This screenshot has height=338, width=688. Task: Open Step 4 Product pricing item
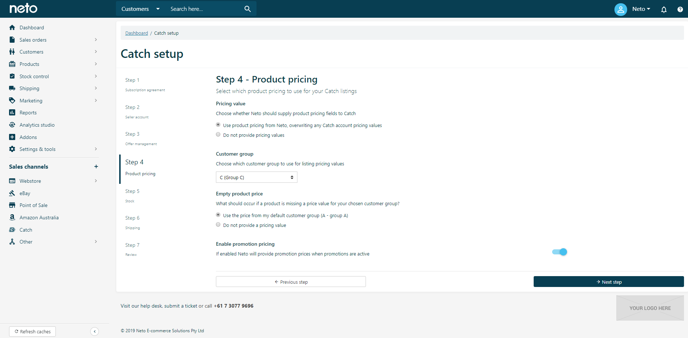(140, 168)
